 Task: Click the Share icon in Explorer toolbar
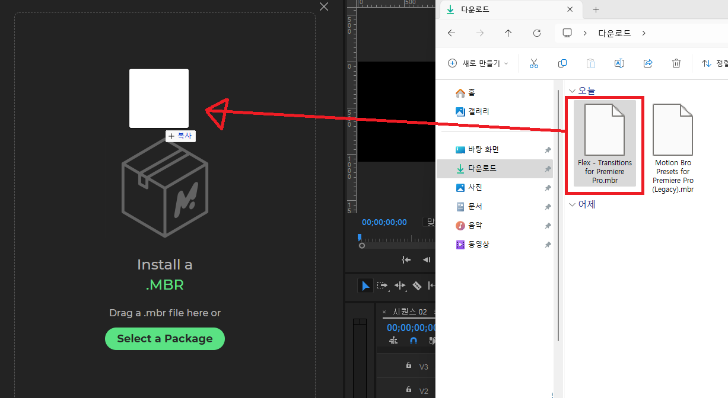pyautogui.click(x=647, y=63)
